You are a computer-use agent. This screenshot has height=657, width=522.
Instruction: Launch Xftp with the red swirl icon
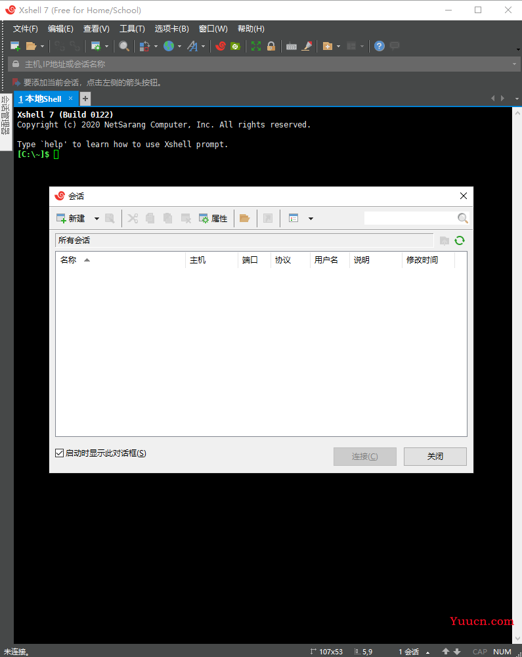[220, 46]
